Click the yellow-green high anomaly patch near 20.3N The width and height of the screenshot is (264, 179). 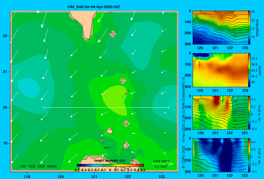(x=115, y=100)
